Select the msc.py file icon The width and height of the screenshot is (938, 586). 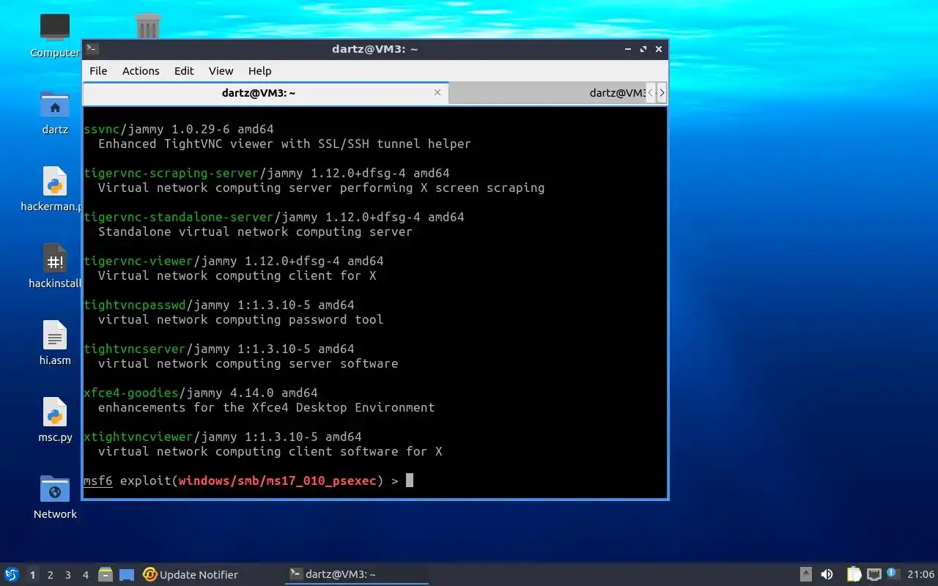[x=55, y=412]
